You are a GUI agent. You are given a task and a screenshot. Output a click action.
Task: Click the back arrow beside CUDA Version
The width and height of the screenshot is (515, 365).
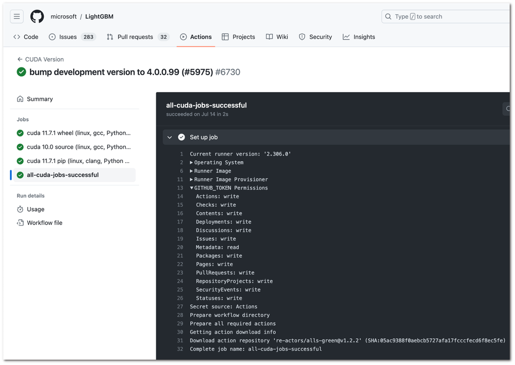[x=20, y=59]
